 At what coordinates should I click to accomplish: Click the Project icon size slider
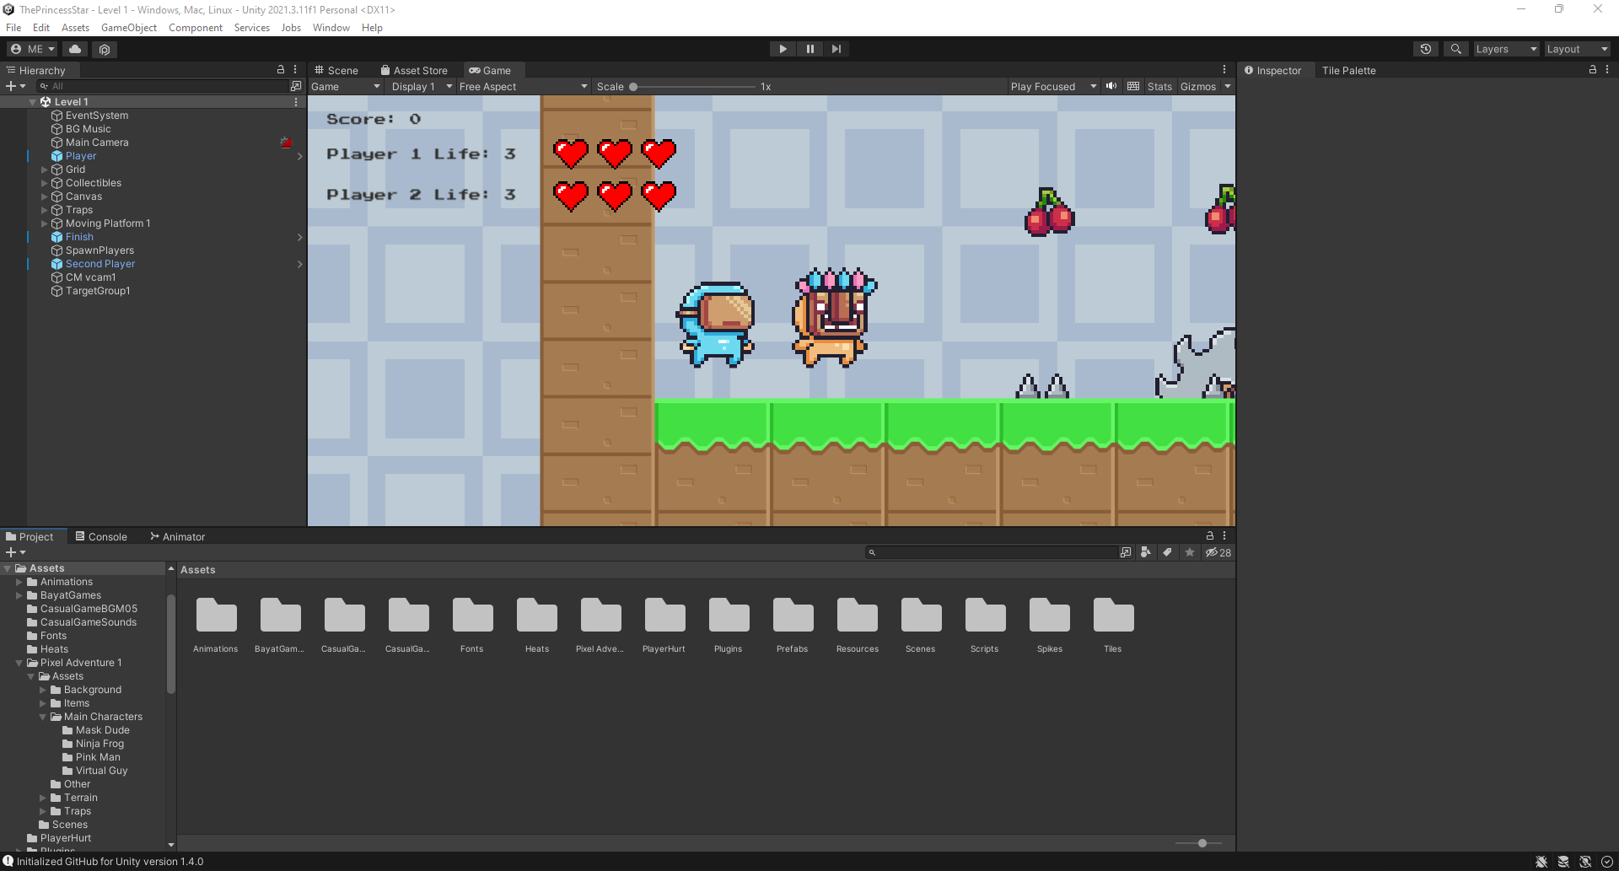coord(1198,843)
